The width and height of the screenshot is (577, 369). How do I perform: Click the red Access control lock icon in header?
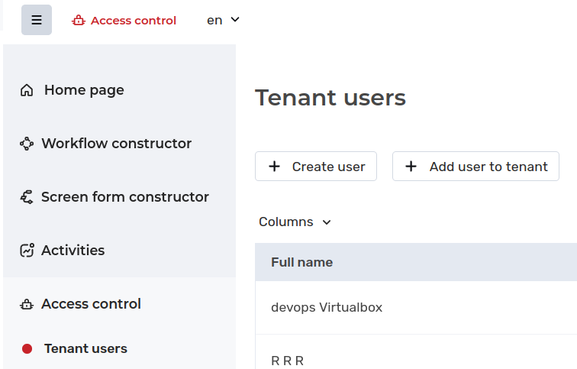[x=79, y=21]
